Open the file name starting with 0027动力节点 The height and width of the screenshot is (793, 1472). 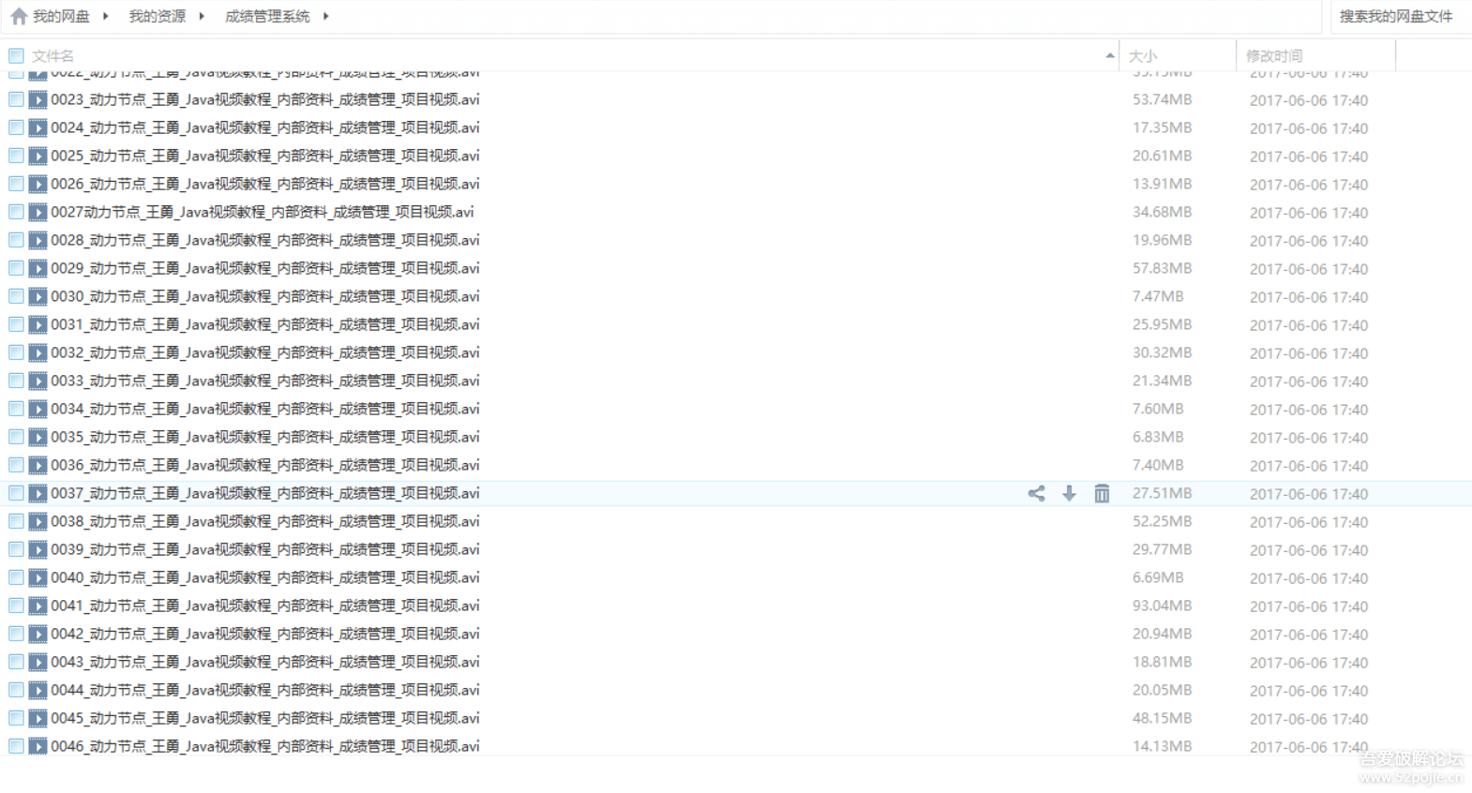coord(263,212)
